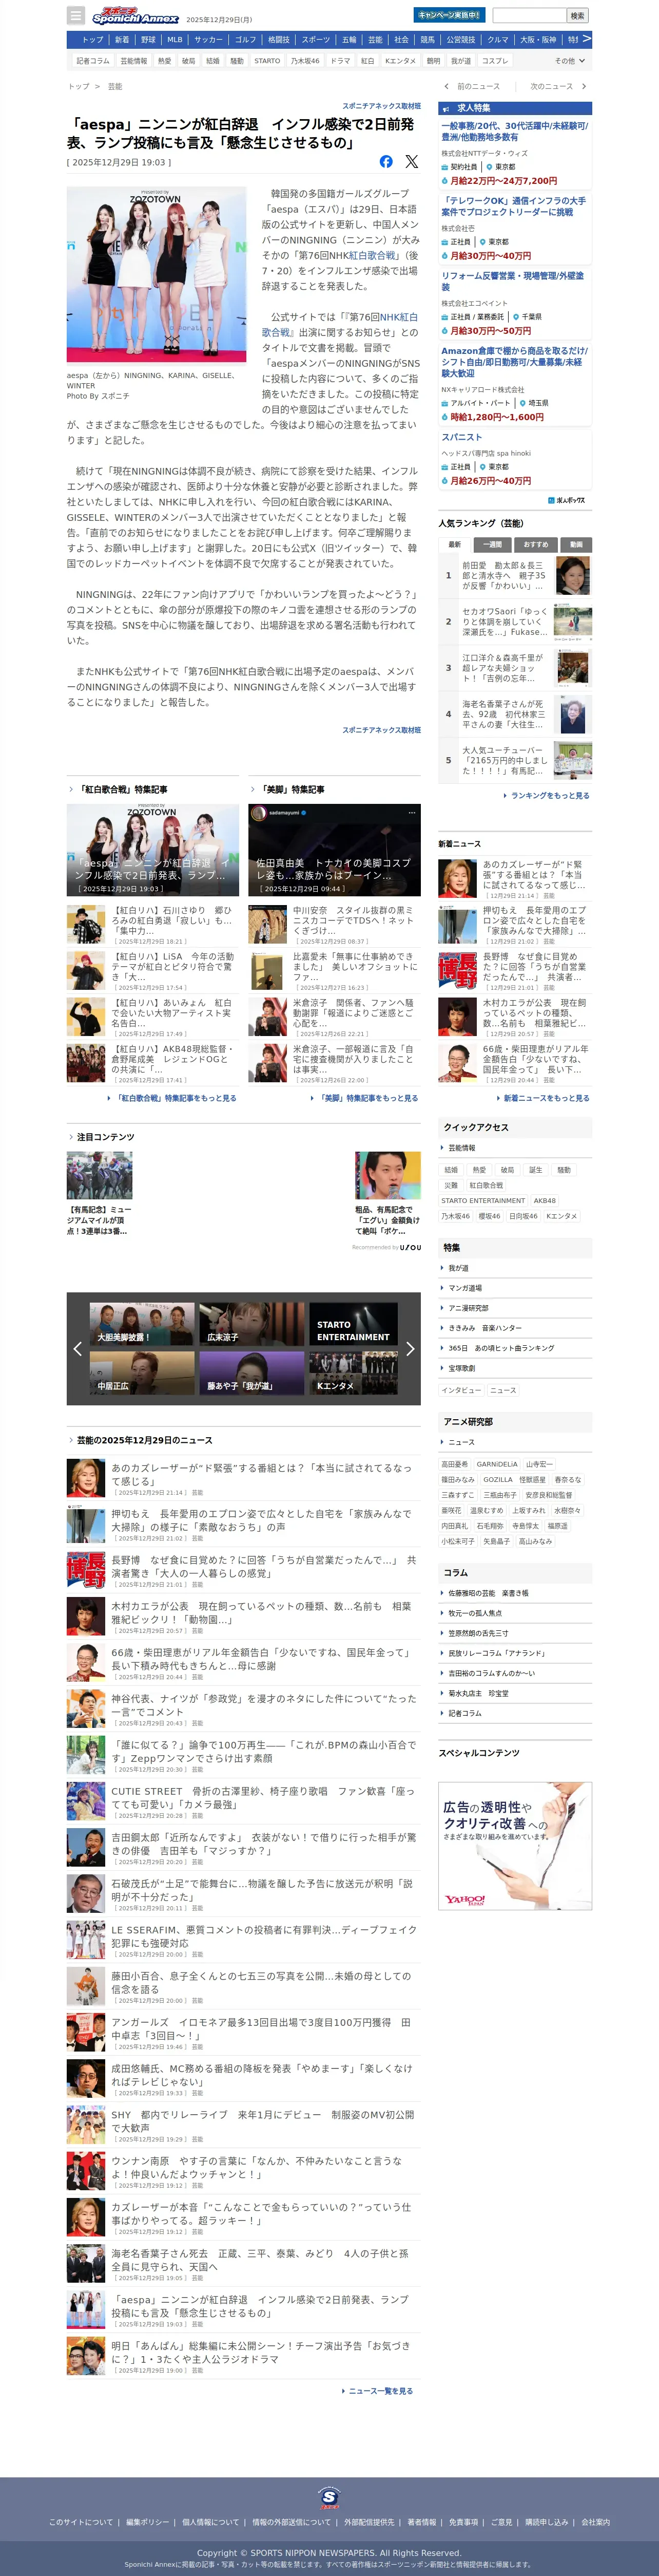This screenshot has height=2576, width=659.
Task: Open rank 1 前田愛 ranking article
Action: coord(515,575)
